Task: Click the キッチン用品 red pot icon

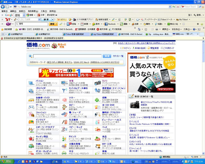Action: [31, 139]
